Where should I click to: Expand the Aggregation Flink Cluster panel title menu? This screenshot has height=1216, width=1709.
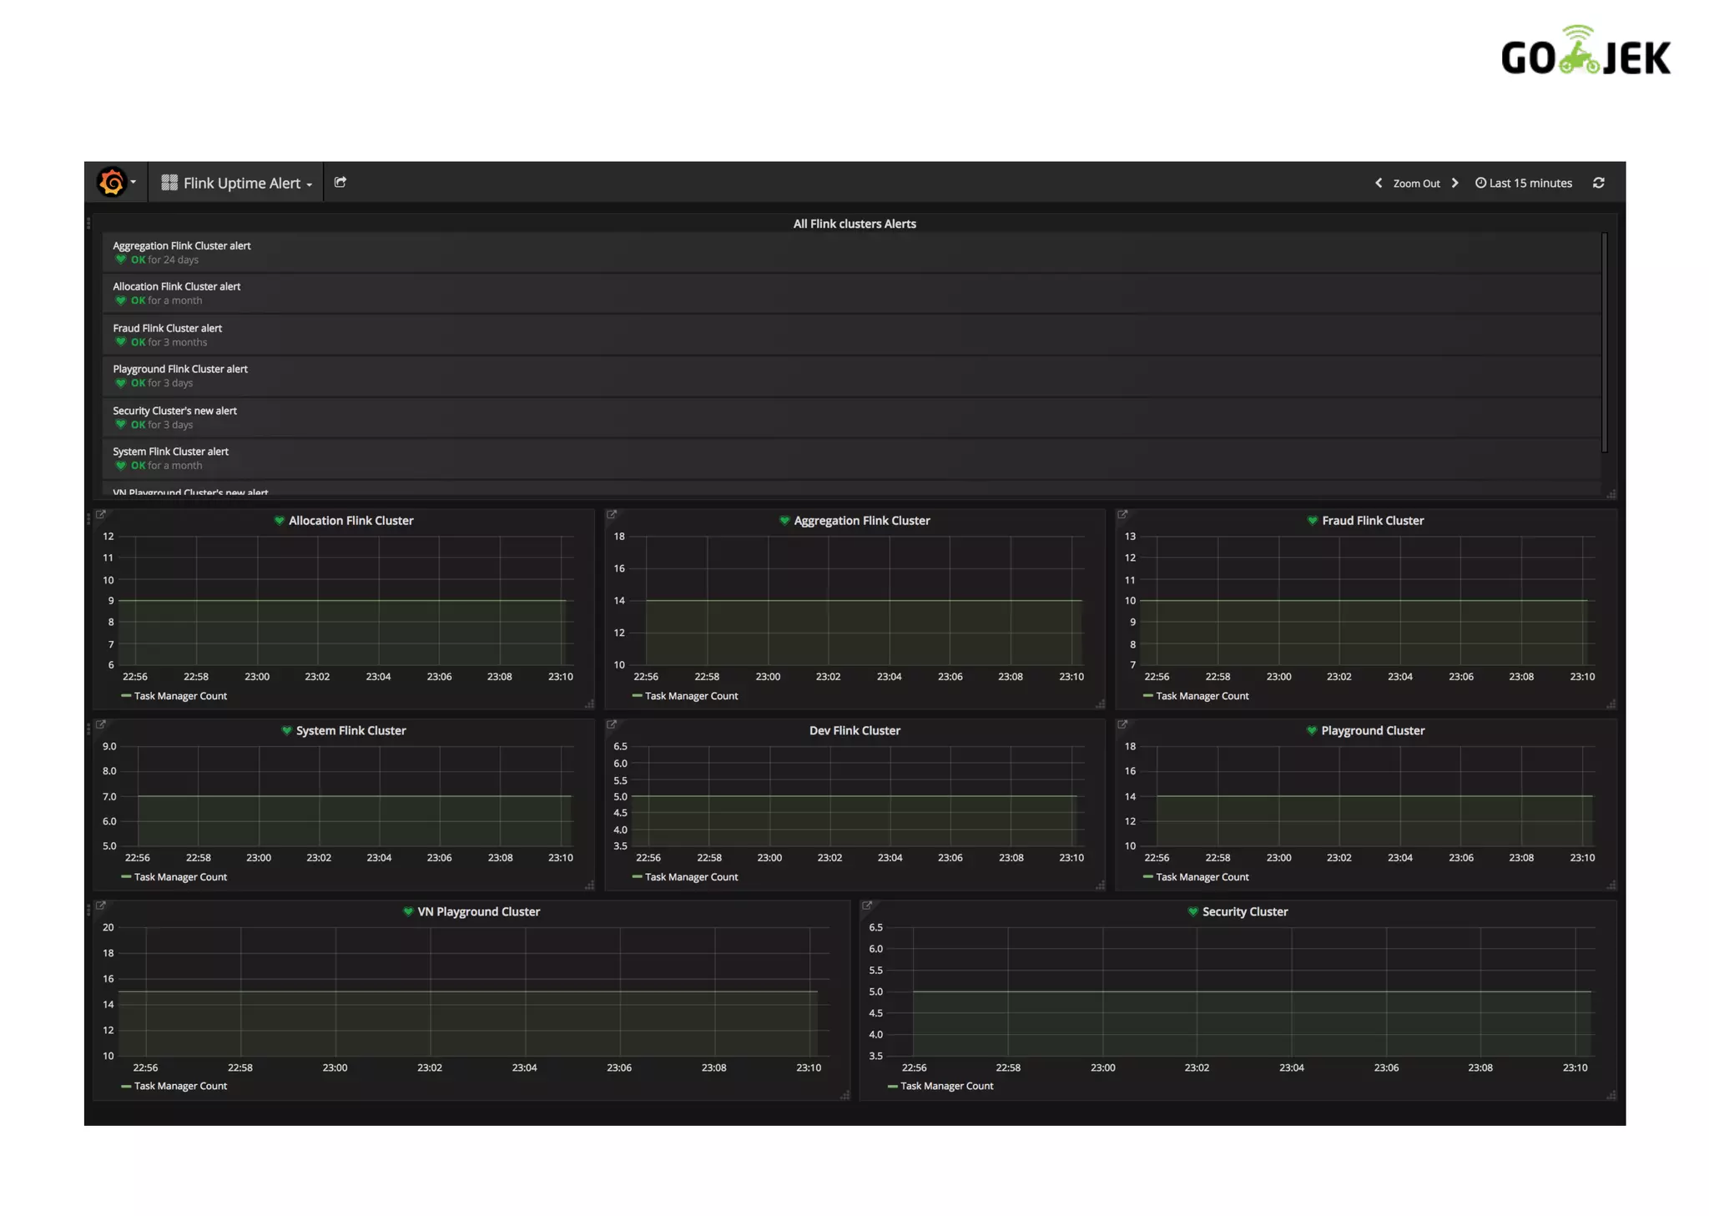[861, 520]
